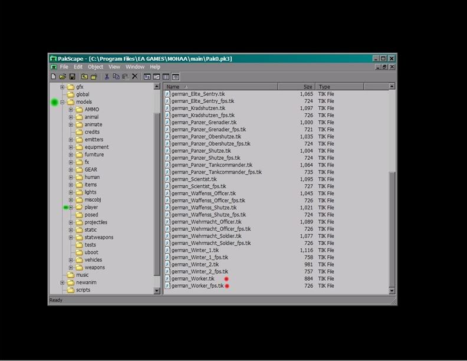Select the music folder label
This screenshot has height=361, width=467.
click(82, 275)
